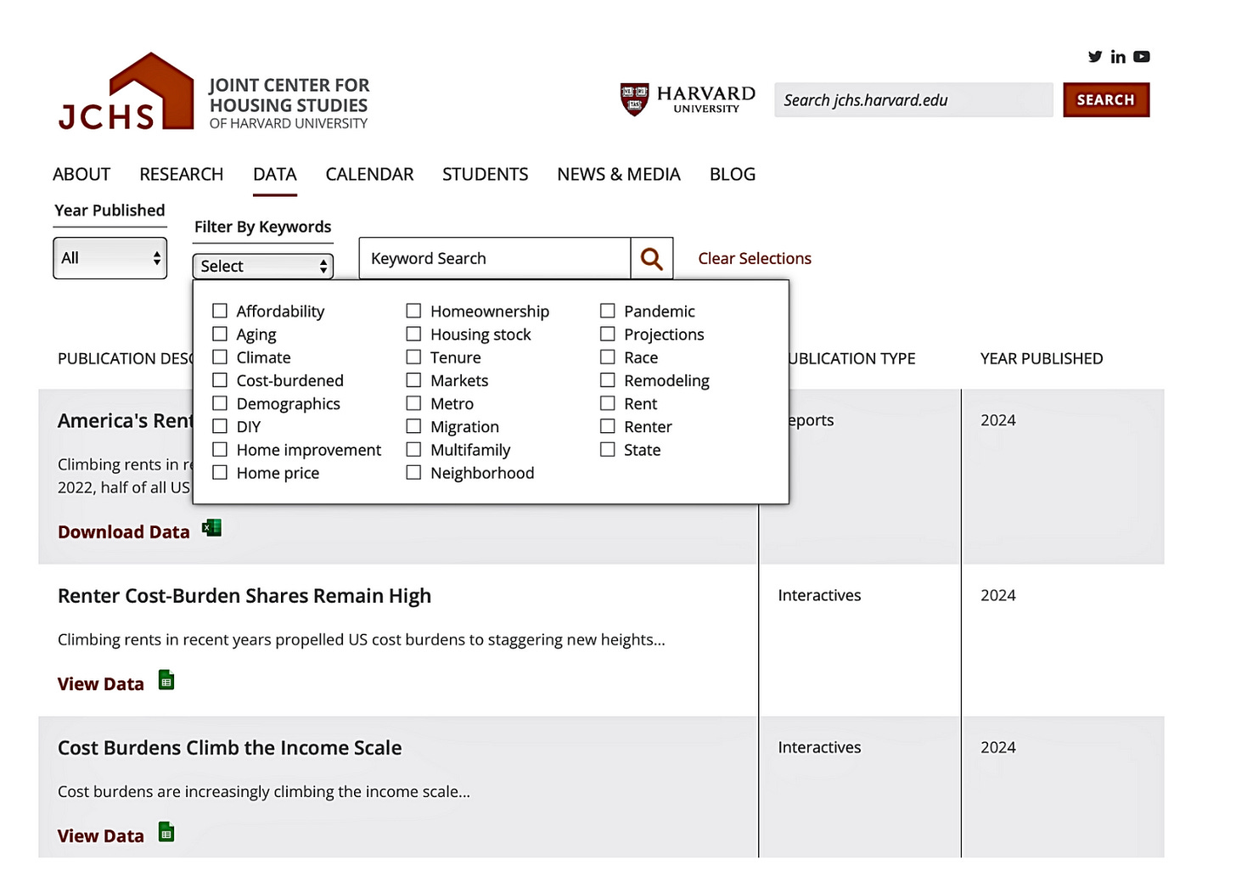Open the YouTube social icon
The image size is (1236, 888).
tap(1142, 57)
